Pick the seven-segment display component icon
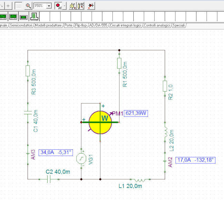Image resolution: width=224 pixels, height=200 pixels. tap(34, 16)
